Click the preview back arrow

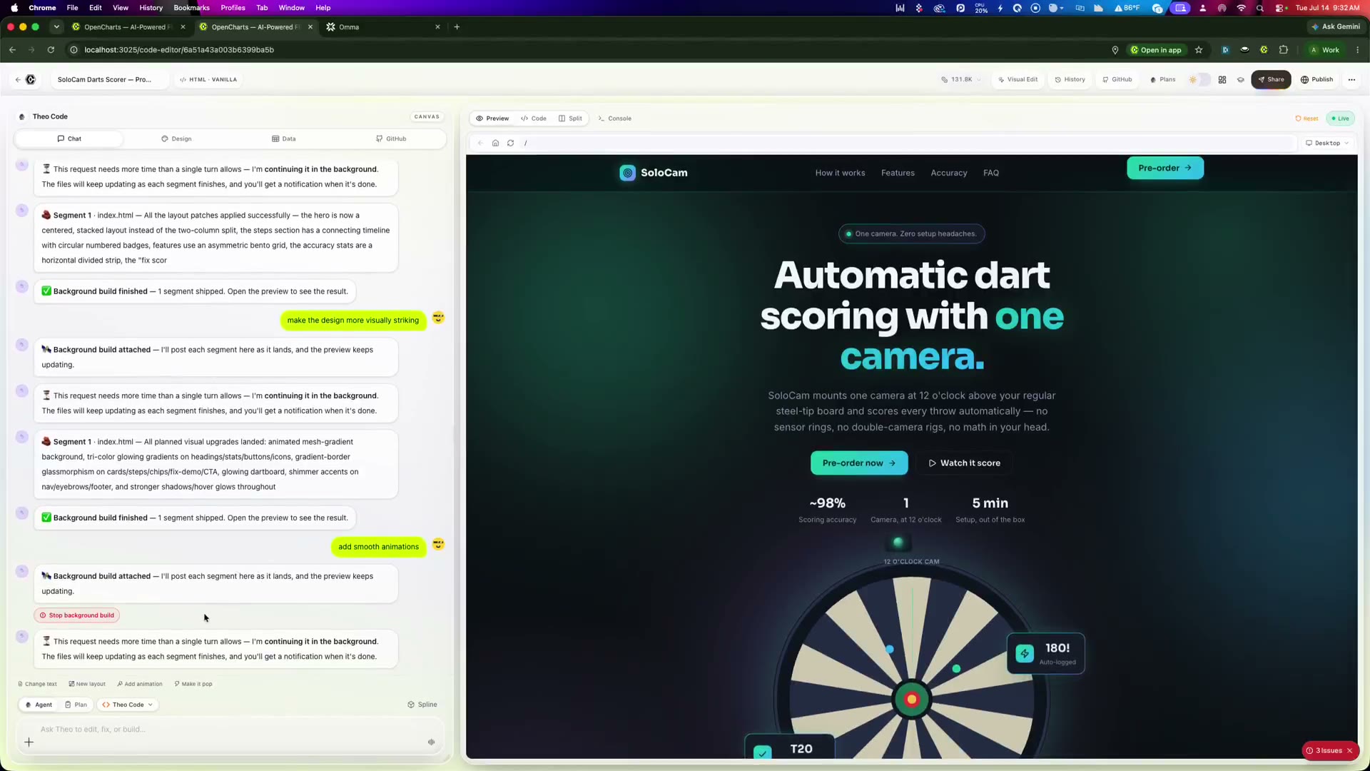tap(480, 143)
